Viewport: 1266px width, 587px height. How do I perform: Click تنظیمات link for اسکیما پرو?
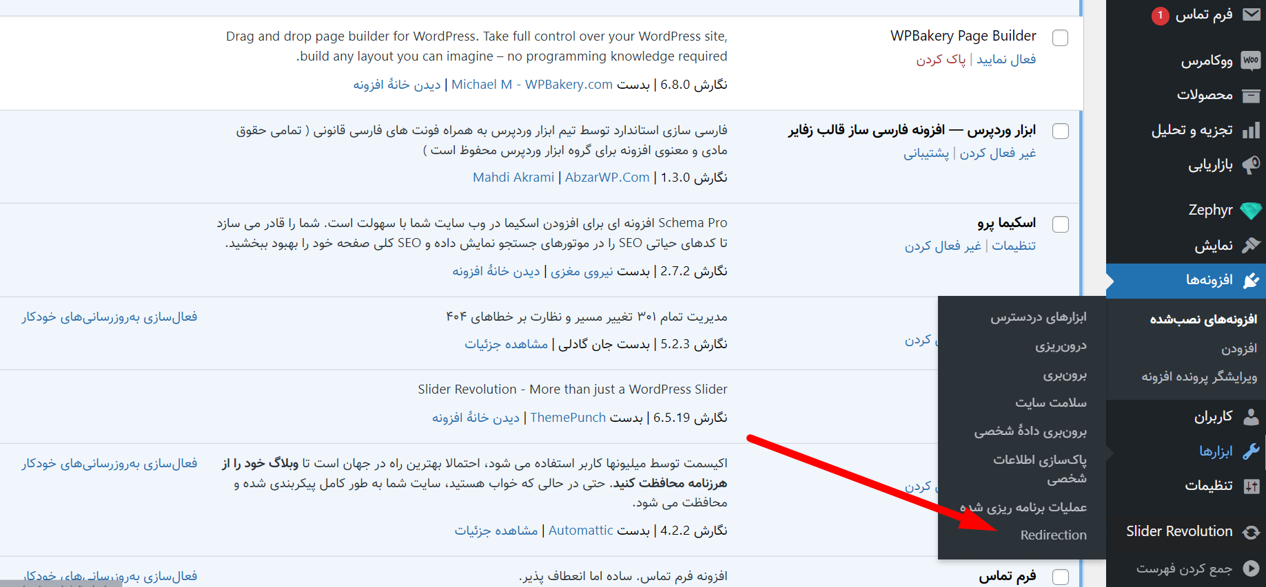[x=1014, y=246]
